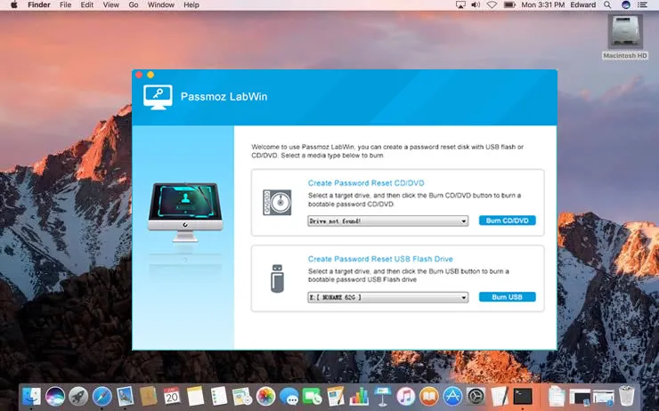Screen dimensions: 659x411
Task: Minimize the Passmoz window with yellow button
Action: [151, 75]
